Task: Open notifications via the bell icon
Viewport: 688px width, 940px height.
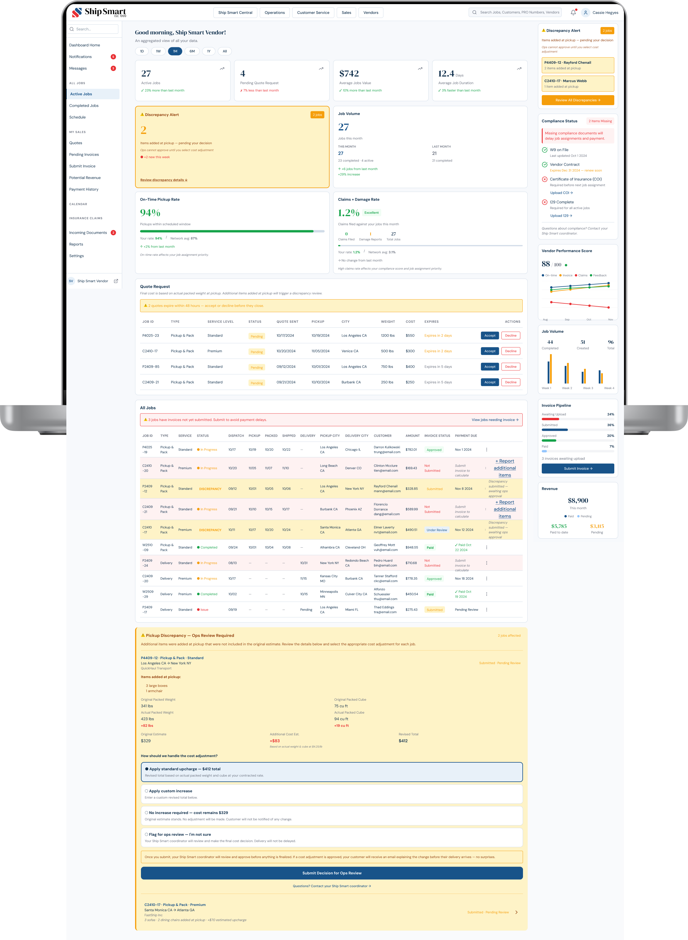Action: point(573,13)
